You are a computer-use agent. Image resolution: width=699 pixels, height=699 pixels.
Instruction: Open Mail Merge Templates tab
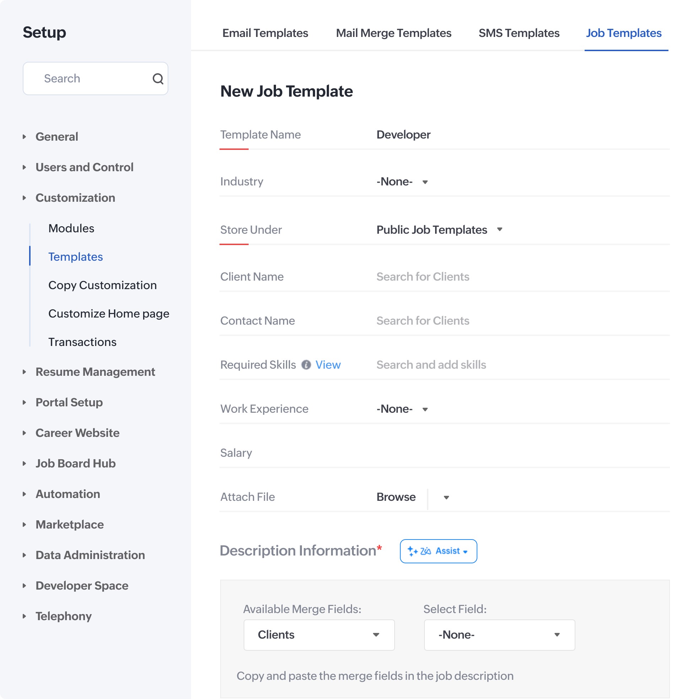pyautogui.click(x=394, y=33)
